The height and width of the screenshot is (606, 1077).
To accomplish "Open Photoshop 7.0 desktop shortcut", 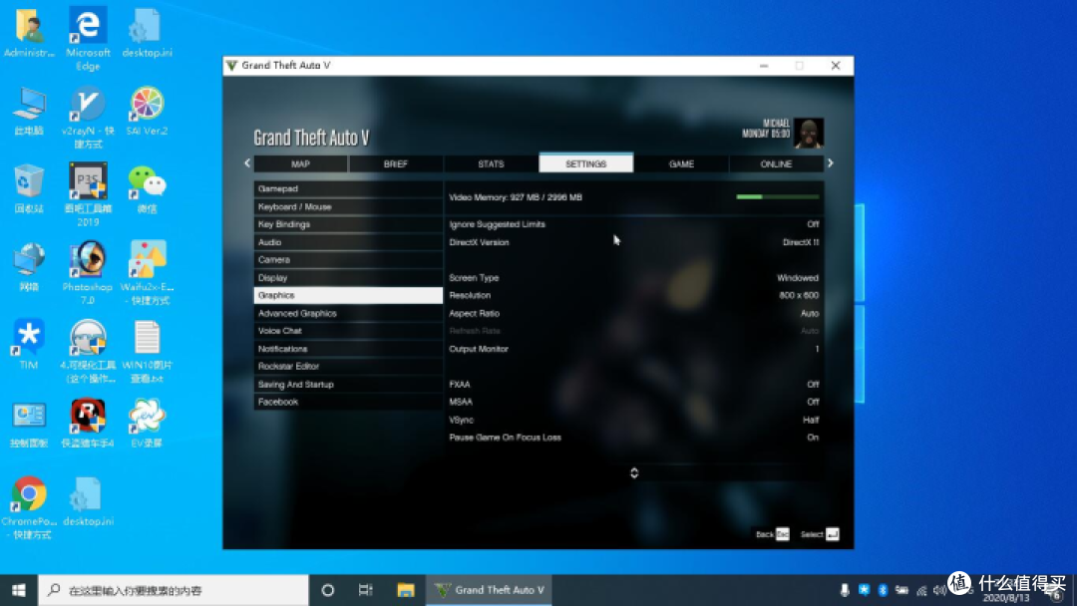I will (x=88, y=272).
